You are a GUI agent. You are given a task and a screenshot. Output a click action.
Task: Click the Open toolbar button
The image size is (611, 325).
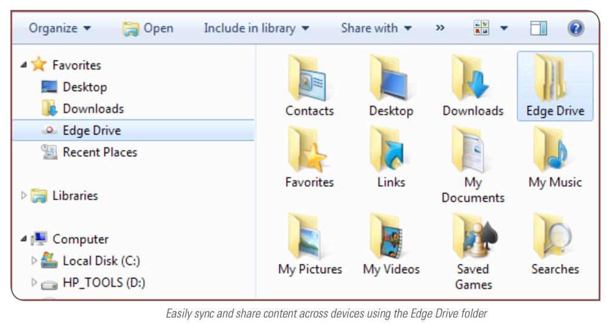148,28
